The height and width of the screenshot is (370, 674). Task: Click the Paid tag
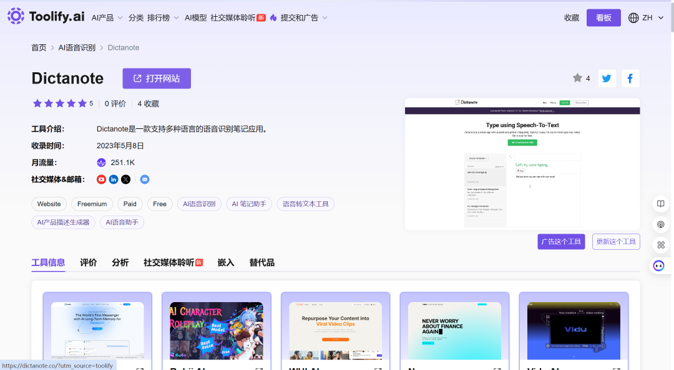click(x=130, y=204)
